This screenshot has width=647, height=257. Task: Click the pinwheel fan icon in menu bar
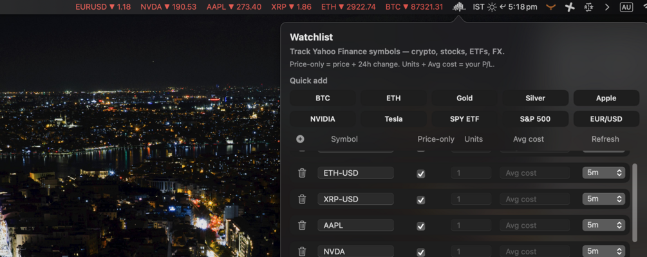[570, 7]
